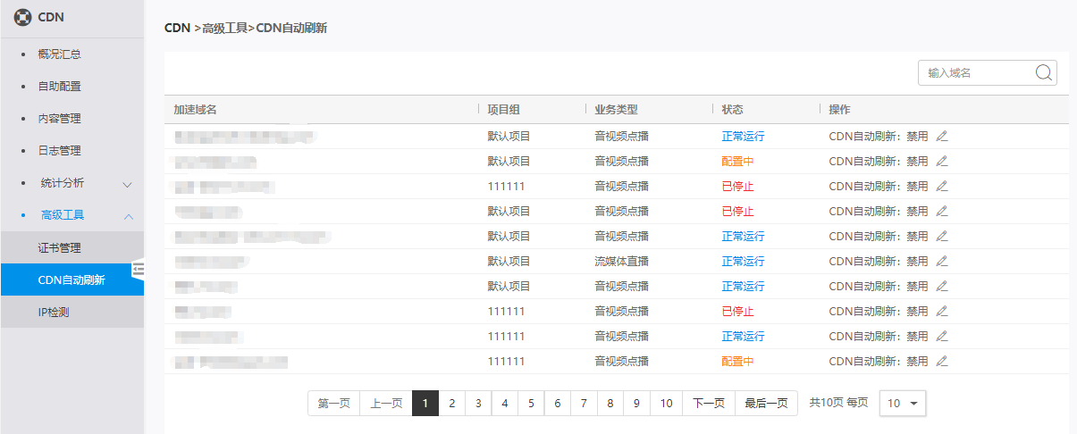Click edit pencil in second table row
The width and height of the screenshot is (1077, 434).
(941, 162)
